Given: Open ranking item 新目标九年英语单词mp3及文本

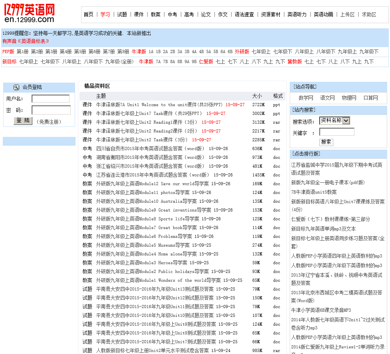Looking at the screenshot, I should (323, 229).
